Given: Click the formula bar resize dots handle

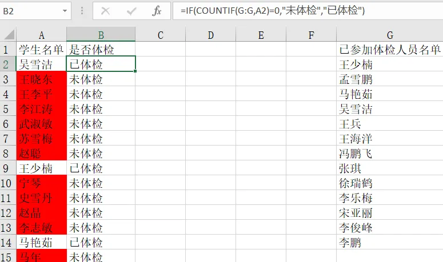Looking at the screenshot, I should (82, 11).
